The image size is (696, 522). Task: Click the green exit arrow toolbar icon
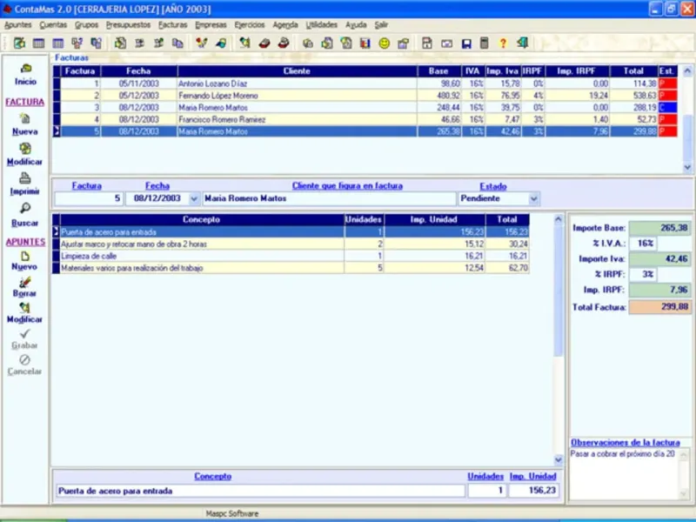523,43
